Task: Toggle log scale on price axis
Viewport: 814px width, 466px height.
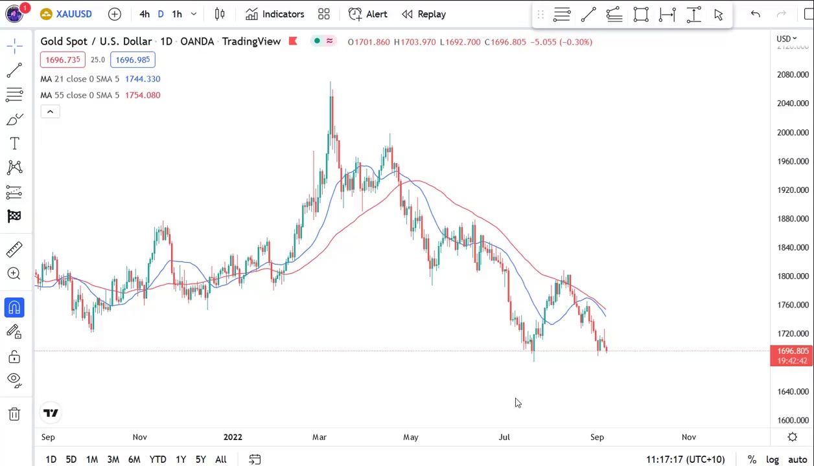Action: click(772, 460)
